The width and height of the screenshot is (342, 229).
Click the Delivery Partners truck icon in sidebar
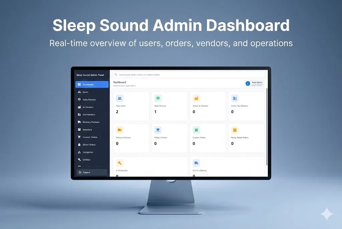click(79, 122)
